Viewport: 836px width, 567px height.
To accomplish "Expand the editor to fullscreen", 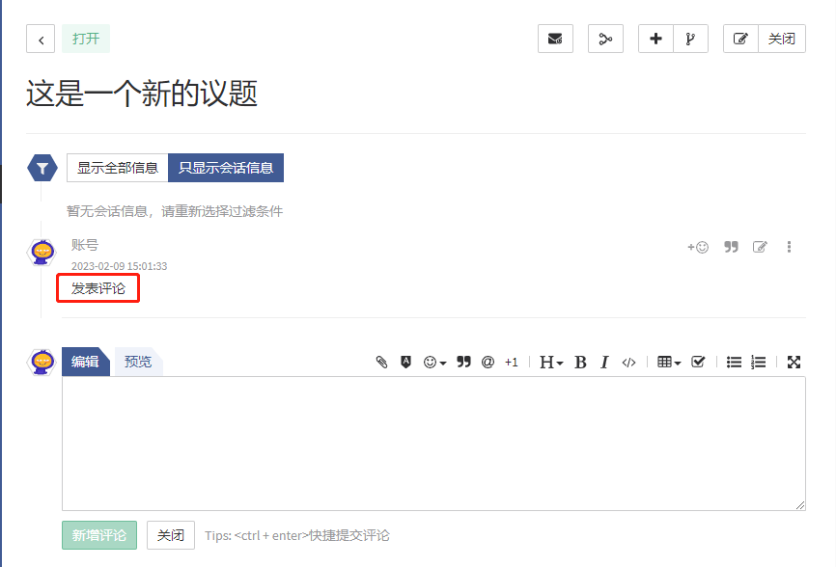I will pos(794,363).
